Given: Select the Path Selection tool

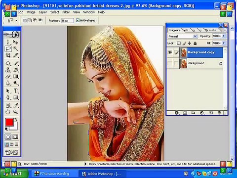Looking at the screenshot, I should click(8, 91).
